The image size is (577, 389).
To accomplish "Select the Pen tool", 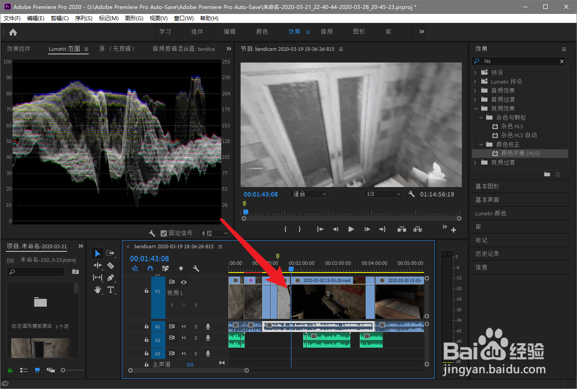I will click(111, 277).
